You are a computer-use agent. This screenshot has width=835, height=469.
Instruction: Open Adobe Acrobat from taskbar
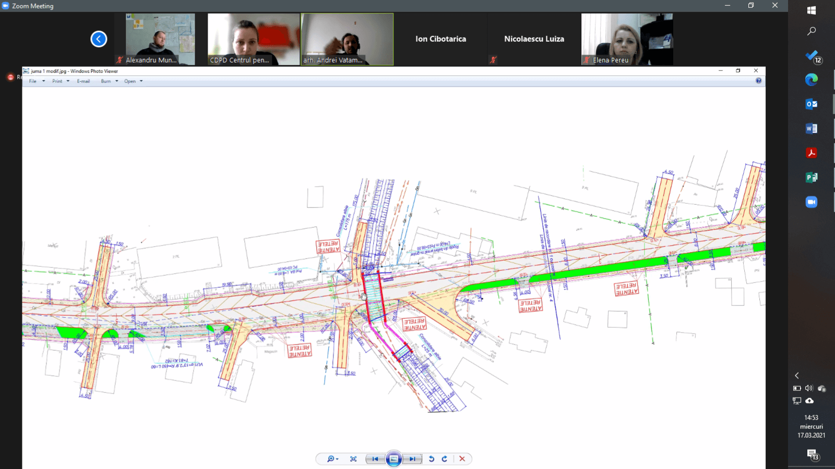[x=812, y=153]
